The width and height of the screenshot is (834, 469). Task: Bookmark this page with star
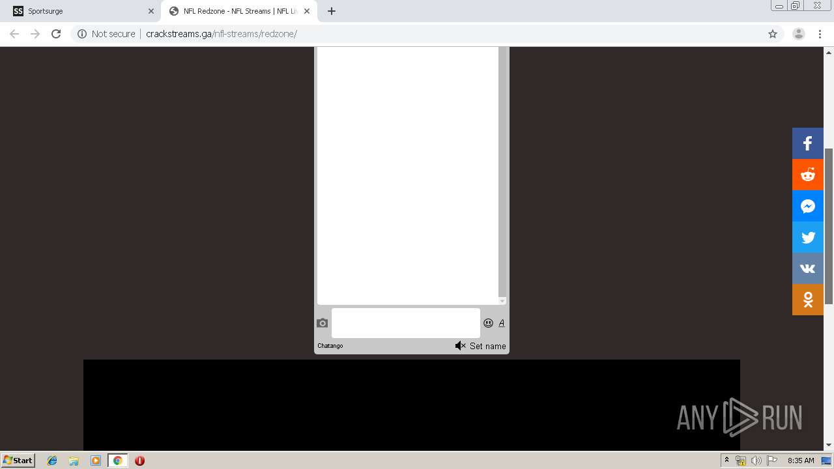tap(773, 34)
